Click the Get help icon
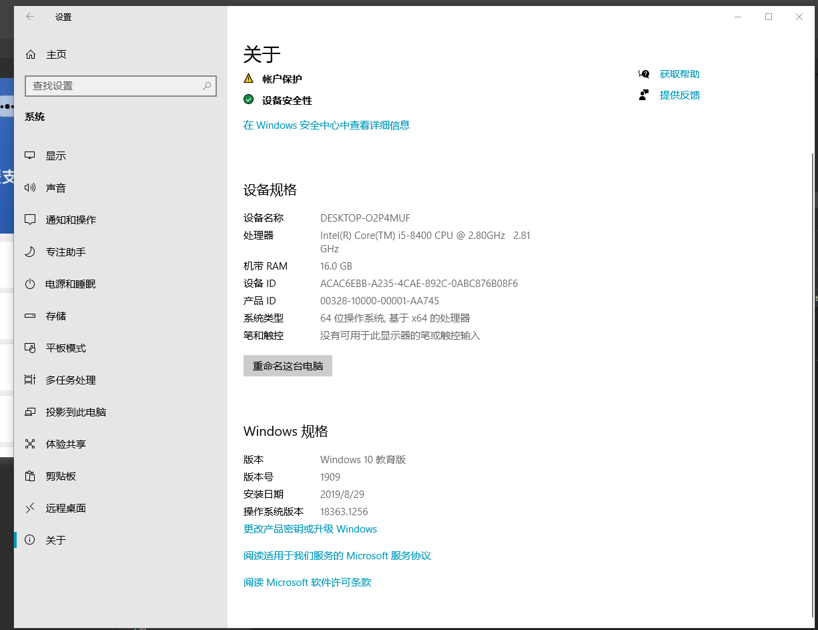 point(644,74)
